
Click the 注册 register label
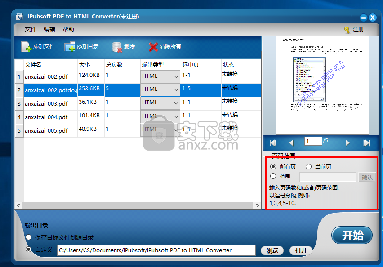coord(358,30)
